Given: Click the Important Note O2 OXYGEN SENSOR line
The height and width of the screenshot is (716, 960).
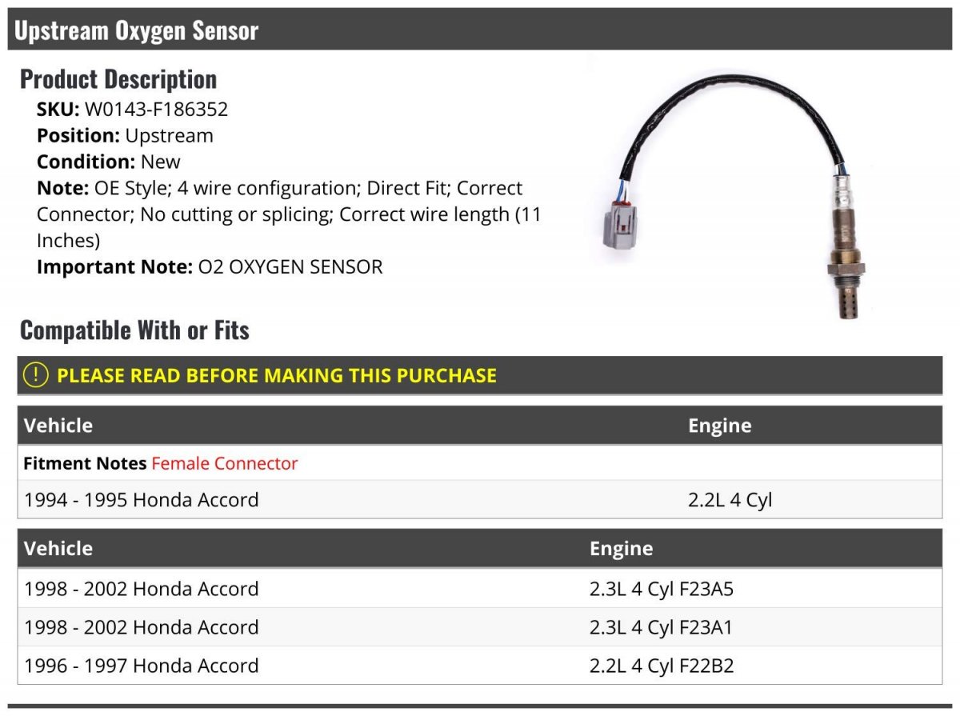Looking at the screenshot, I should tap(210, 266).
